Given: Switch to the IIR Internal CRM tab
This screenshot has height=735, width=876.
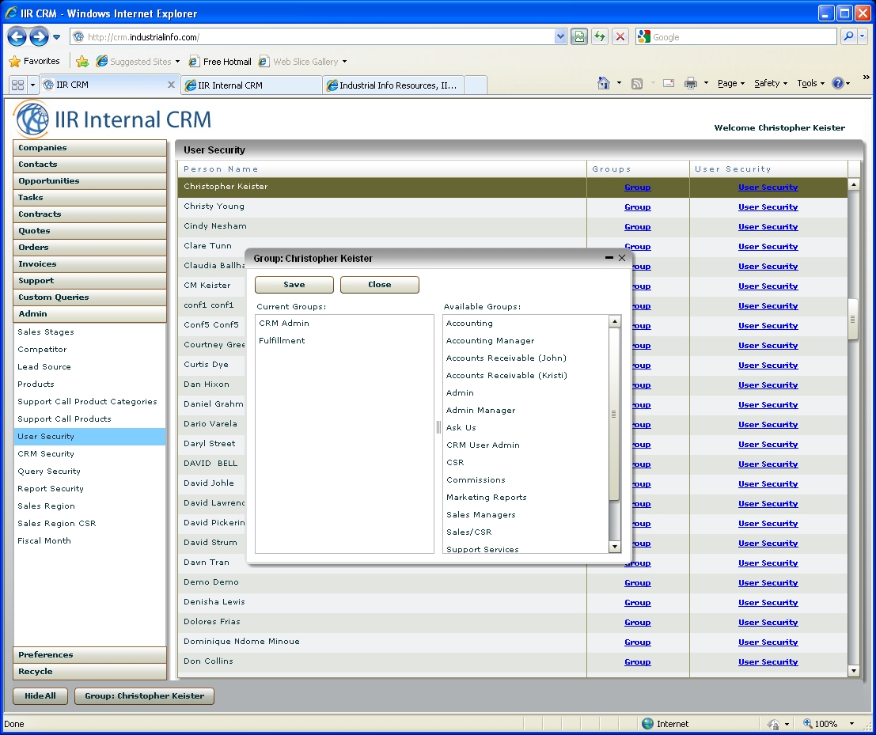Looking at the screenshot, I should [251, 85].
